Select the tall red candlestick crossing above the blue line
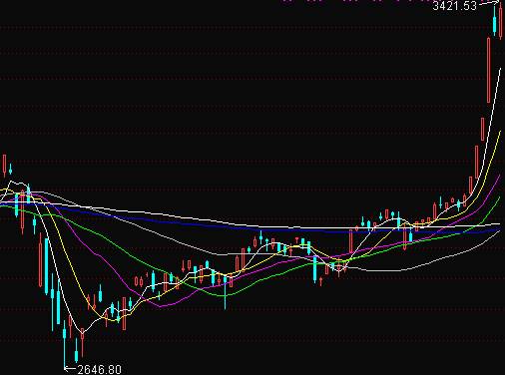This screenshot has width=505, height=375. click(x=350, y=241)
